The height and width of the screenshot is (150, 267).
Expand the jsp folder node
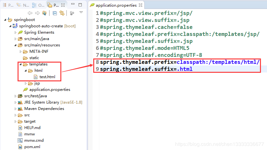click(26, 83)
